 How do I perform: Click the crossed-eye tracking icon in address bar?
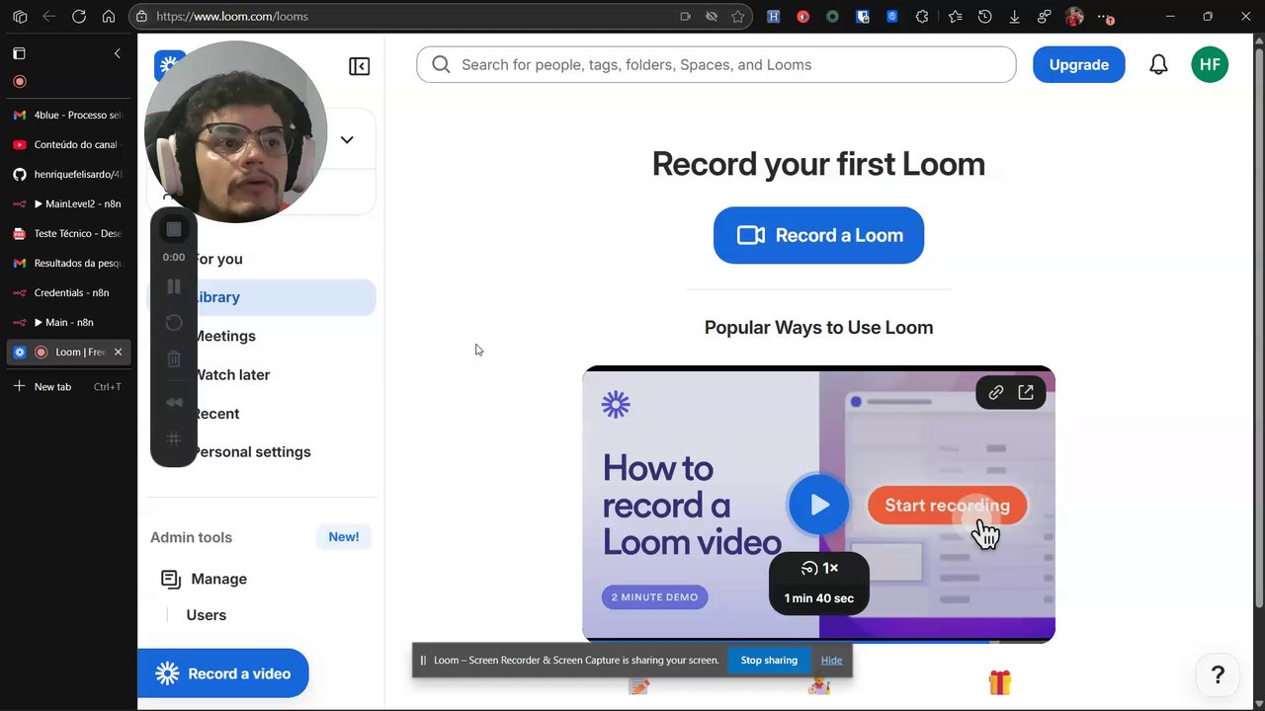coord(712,17)
